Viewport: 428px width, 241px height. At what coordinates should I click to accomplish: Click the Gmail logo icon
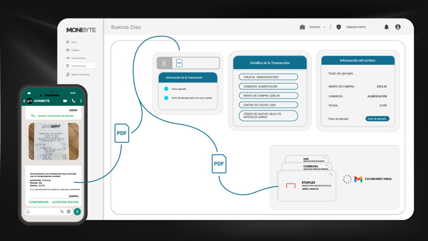click(358, 179)
